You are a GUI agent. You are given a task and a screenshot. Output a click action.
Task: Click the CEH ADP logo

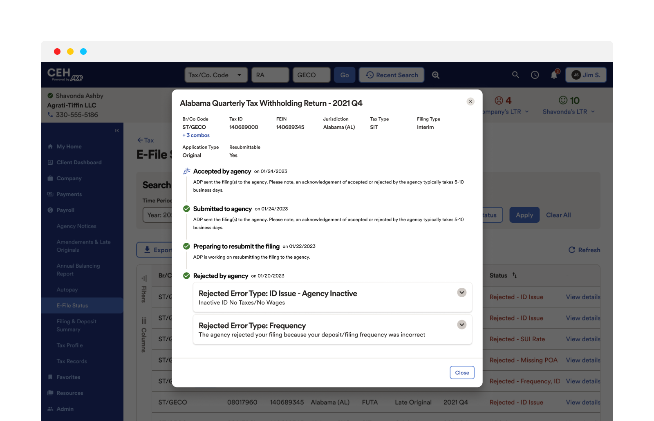click(x=65, y=75)
